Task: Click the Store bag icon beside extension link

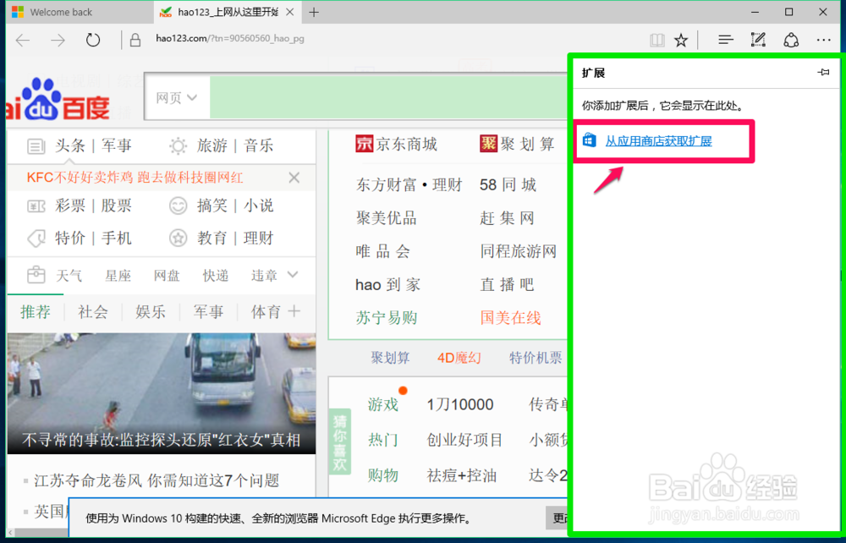Action: click(x=589, y=140)
